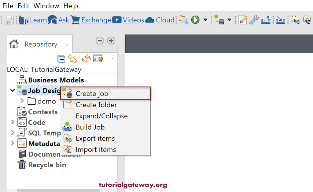
Task: Expand the Metadata tree node
Action: point(12,143)
